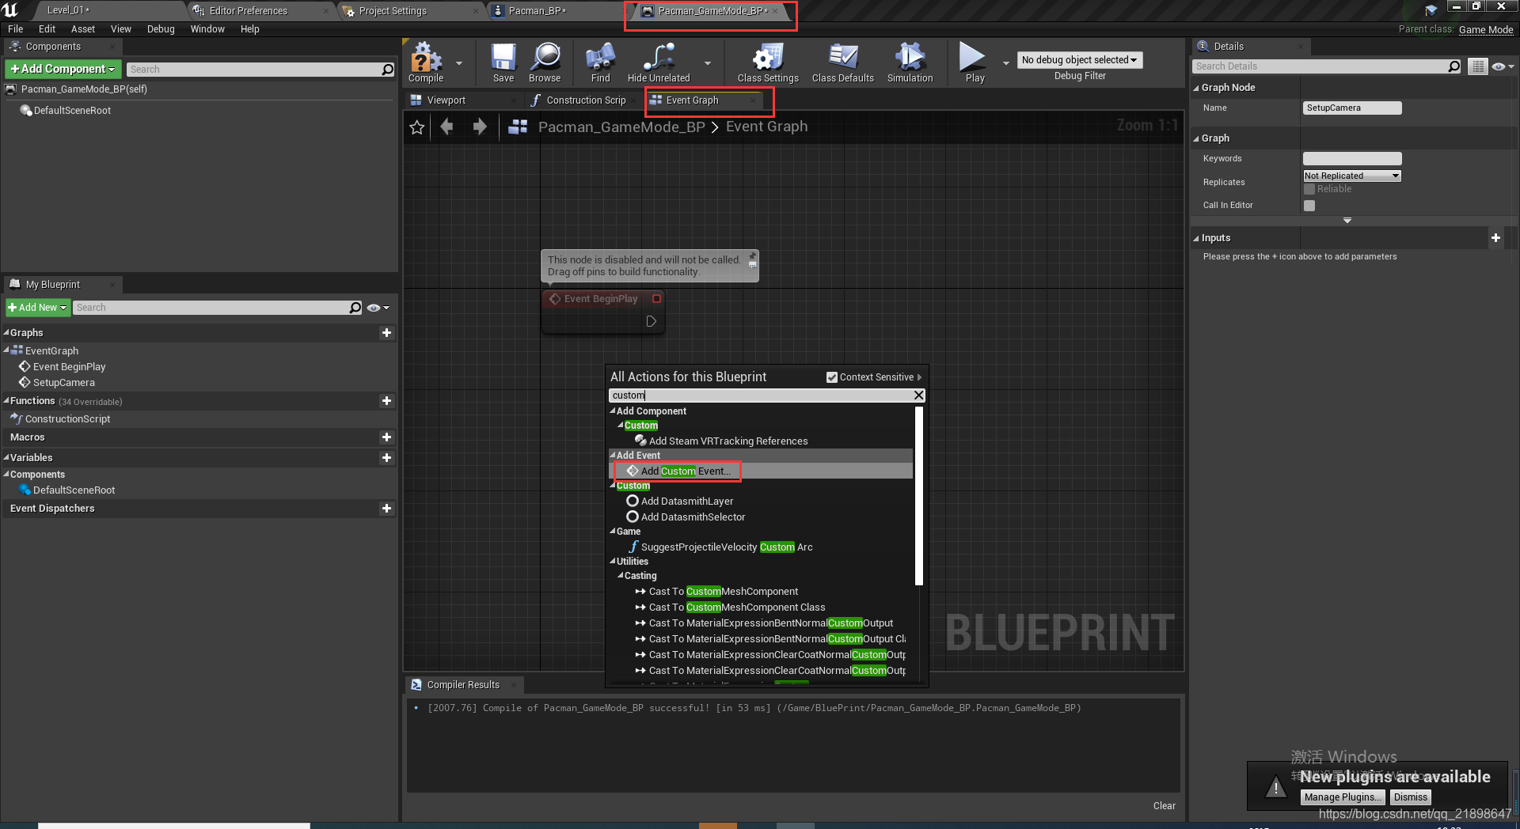Viewport: 1520px width, 829px height.
Task: Clear the action search text with X
Action: pyautogui.click(x=918, y=396)
